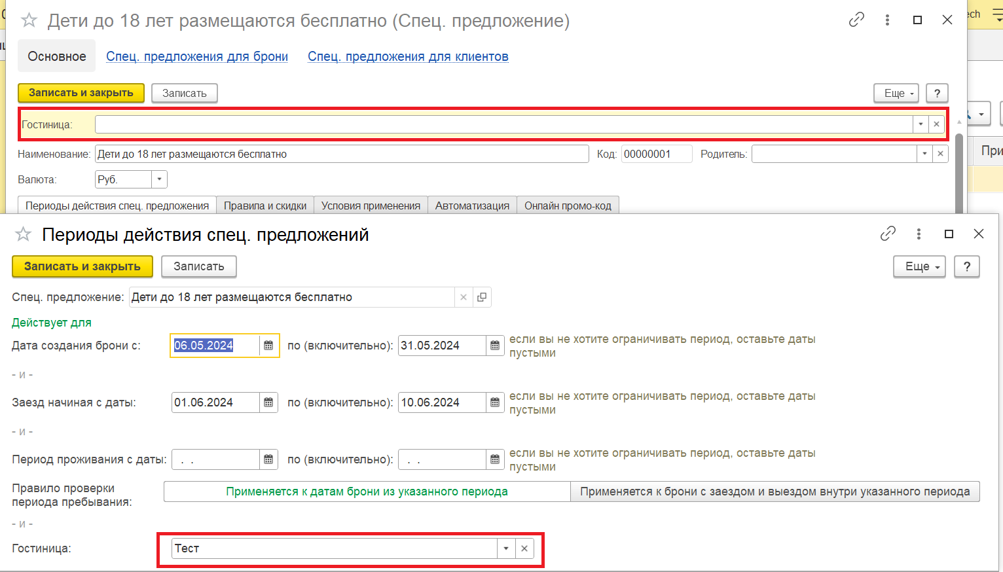The height and width of the screenshot is (572, 1003).
Task: Open the linked special offer from 'Спец. предложение'
Action: [x=482, y=297]
